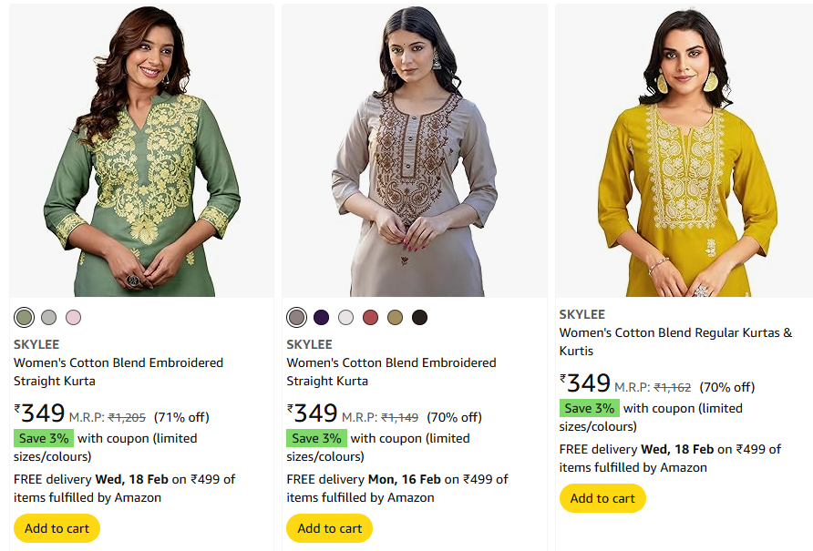Select taupe color swatch on second kurta
813x551 pixels.
point(296,317)
